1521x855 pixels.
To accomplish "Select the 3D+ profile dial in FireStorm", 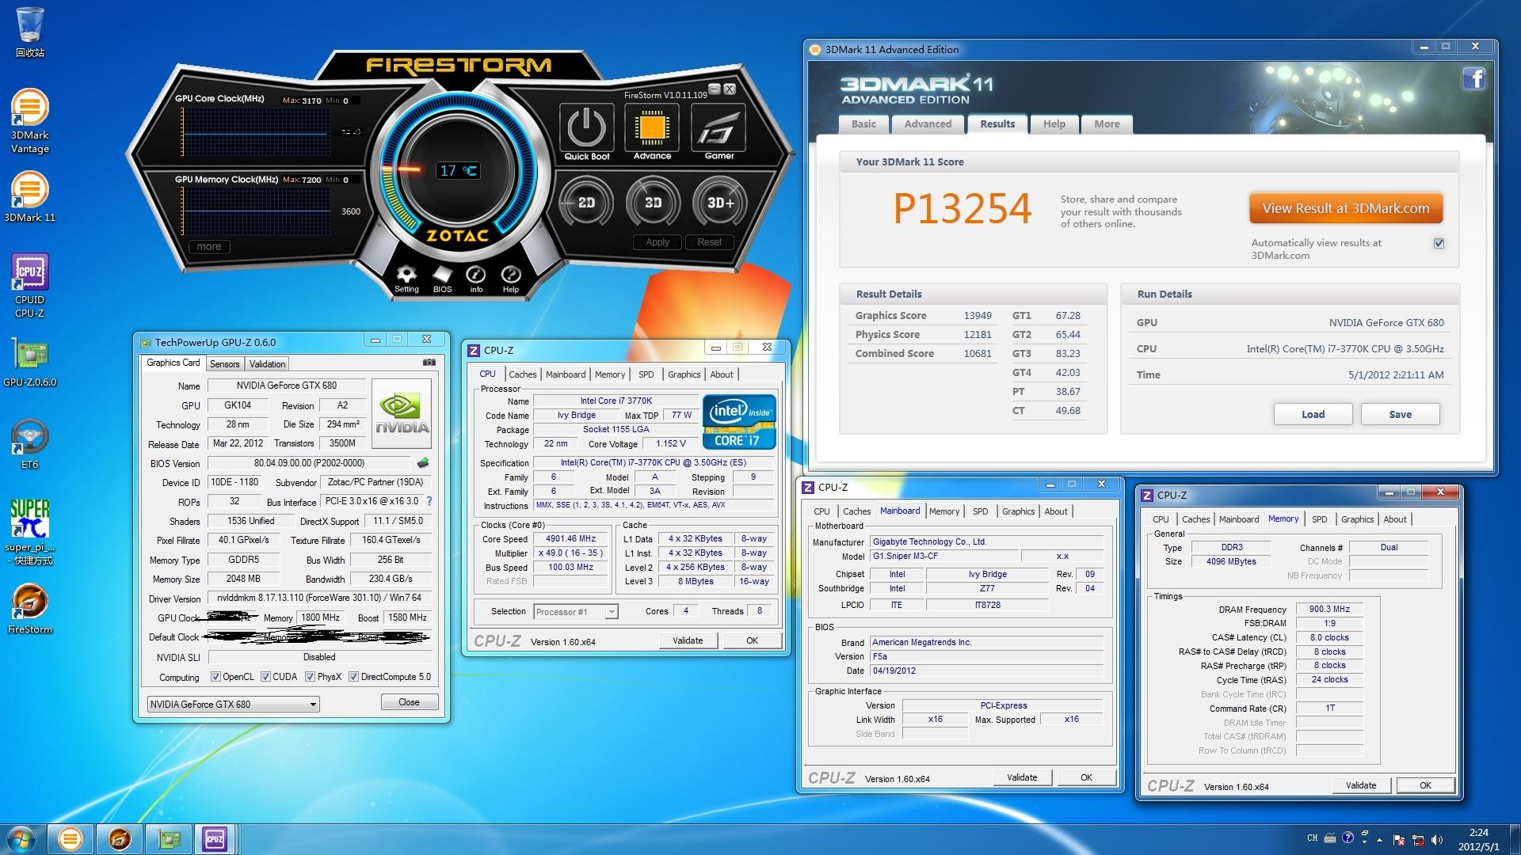I will tap(720, 203).
